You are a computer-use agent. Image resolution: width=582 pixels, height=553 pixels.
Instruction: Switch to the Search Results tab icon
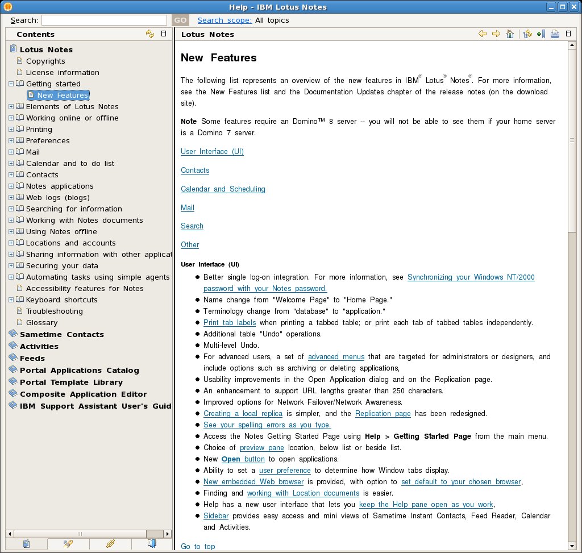68,544
